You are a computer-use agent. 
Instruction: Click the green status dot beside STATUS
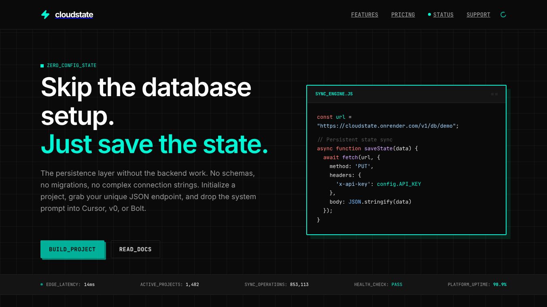(429, 15)
